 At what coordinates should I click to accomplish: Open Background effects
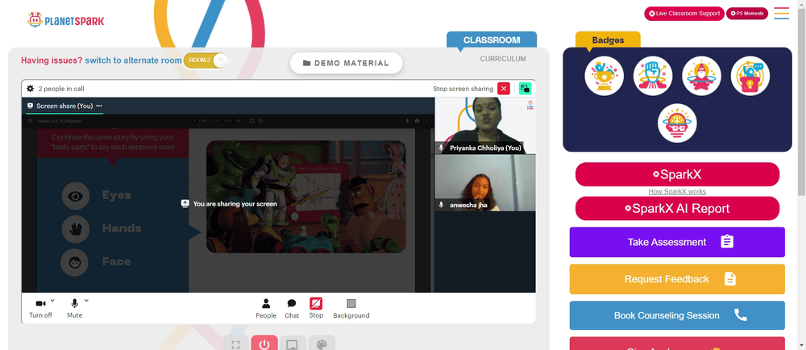pyautogui.click(x=351, y=308)
